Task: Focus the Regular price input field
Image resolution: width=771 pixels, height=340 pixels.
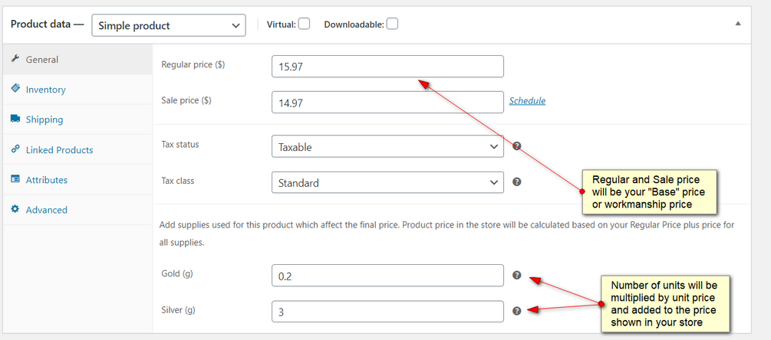Action: [387, 67]
